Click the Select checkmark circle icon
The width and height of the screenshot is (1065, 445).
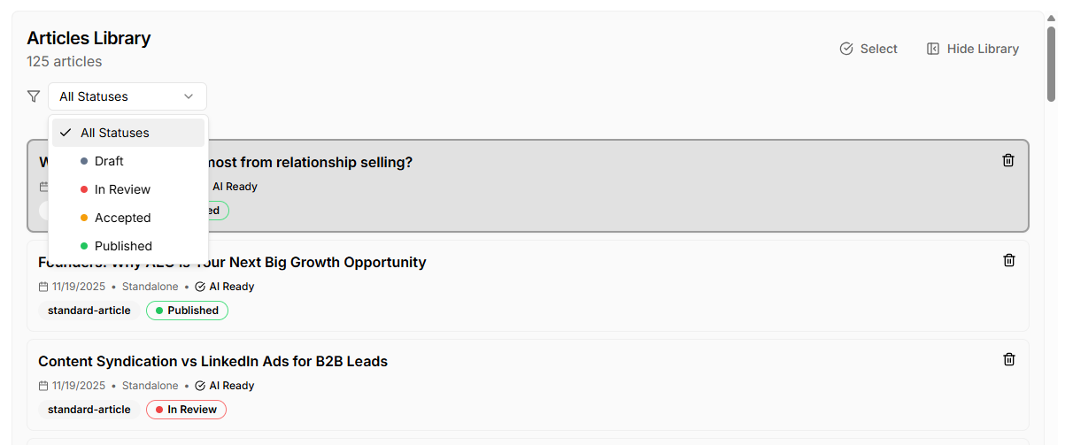[x=846, y=49]
